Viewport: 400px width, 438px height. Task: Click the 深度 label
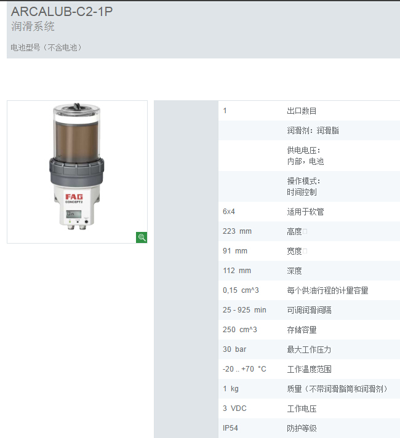(294, 271)
